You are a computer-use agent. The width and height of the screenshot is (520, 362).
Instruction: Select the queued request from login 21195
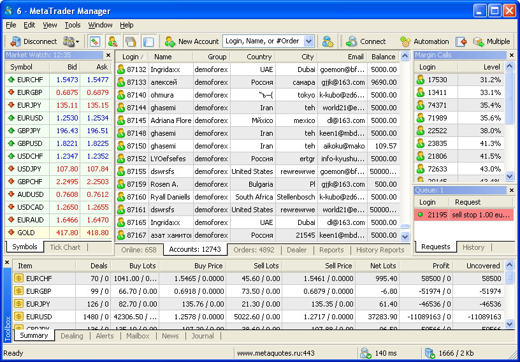click(464, 215)
